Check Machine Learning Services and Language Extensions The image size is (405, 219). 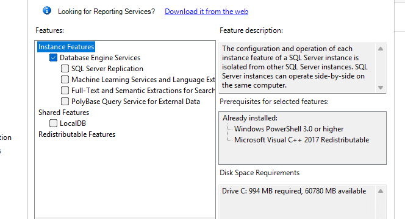tap(65, 80)
